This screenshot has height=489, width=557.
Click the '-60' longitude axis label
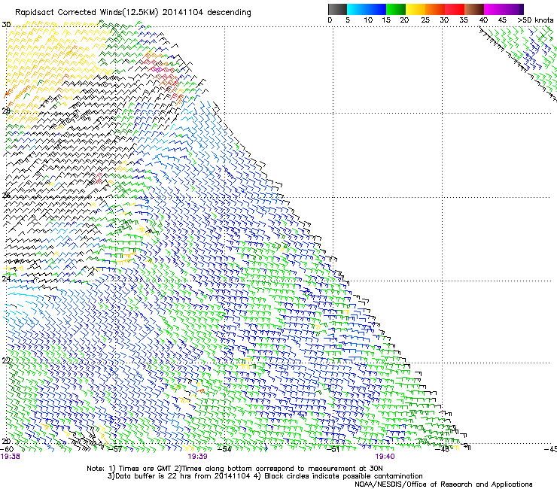point(7,449)
